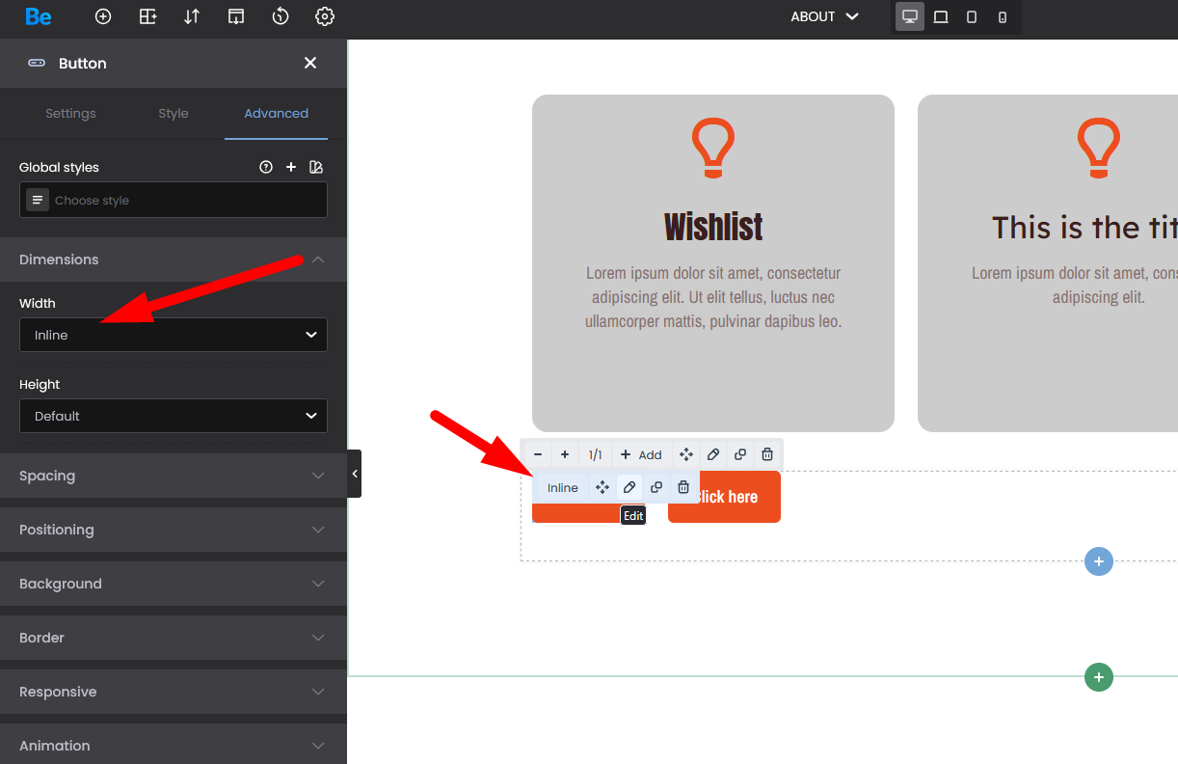Image resolution: width=1178 pixels, height=764 pixels.
Task: Clone the button element
Action: pos(656,487)
